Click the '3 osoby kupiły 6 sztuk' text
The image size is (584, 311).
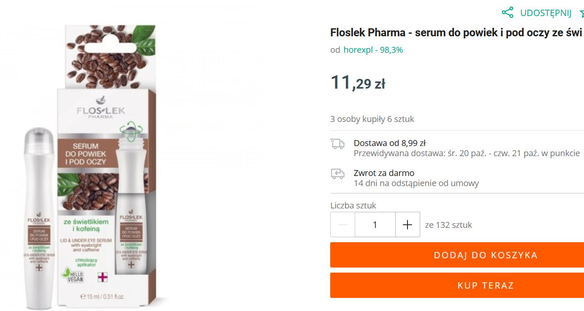pyautogui.click(x=372, y=119)
